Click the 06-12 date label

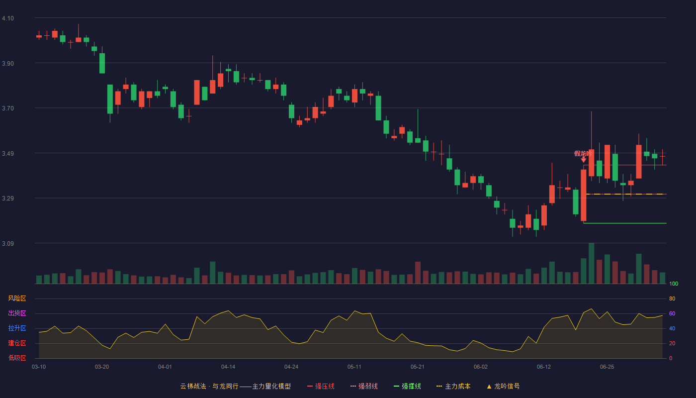point(544,367)
